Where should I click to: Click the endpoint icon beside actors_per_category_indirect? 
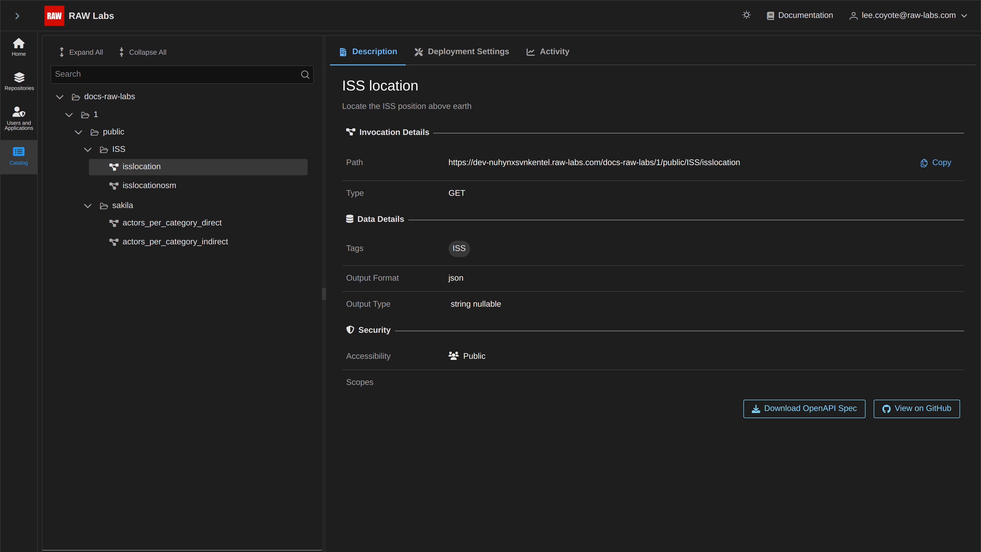tap(114, 242)
